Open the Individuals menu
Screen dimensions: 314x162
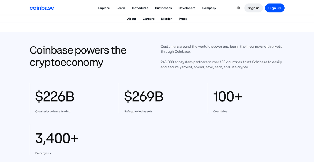point(140,8)
